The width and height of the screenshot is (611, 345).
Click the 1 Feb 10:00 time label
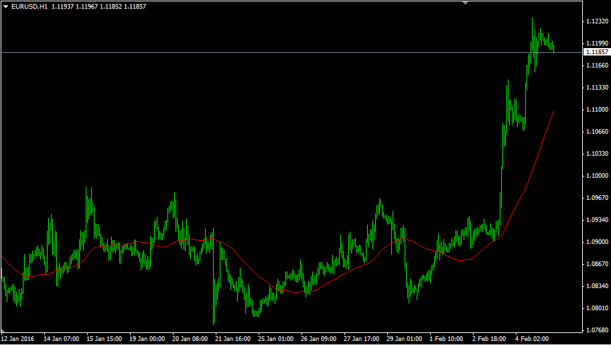[x=446, y=339]
